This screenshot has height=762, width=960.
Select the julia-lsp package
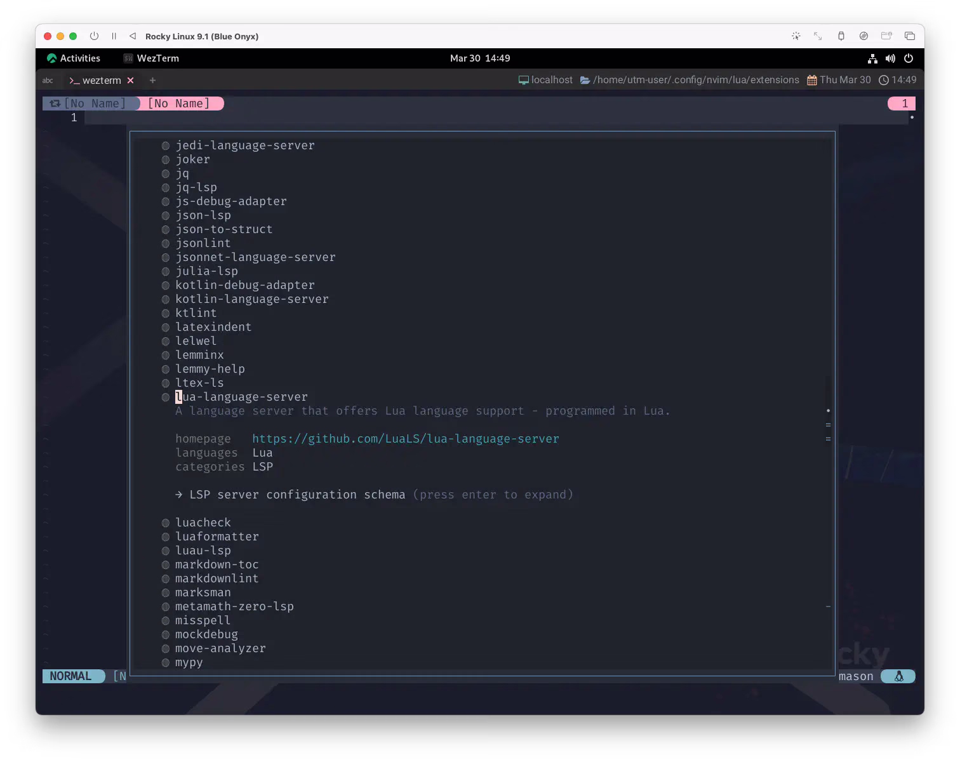coord(206,271)
